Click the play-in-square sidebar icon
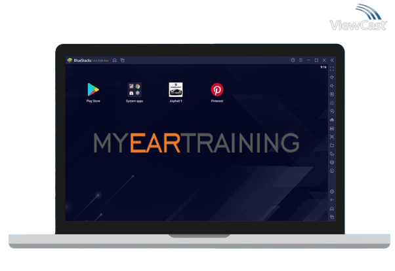 [332, 94]
